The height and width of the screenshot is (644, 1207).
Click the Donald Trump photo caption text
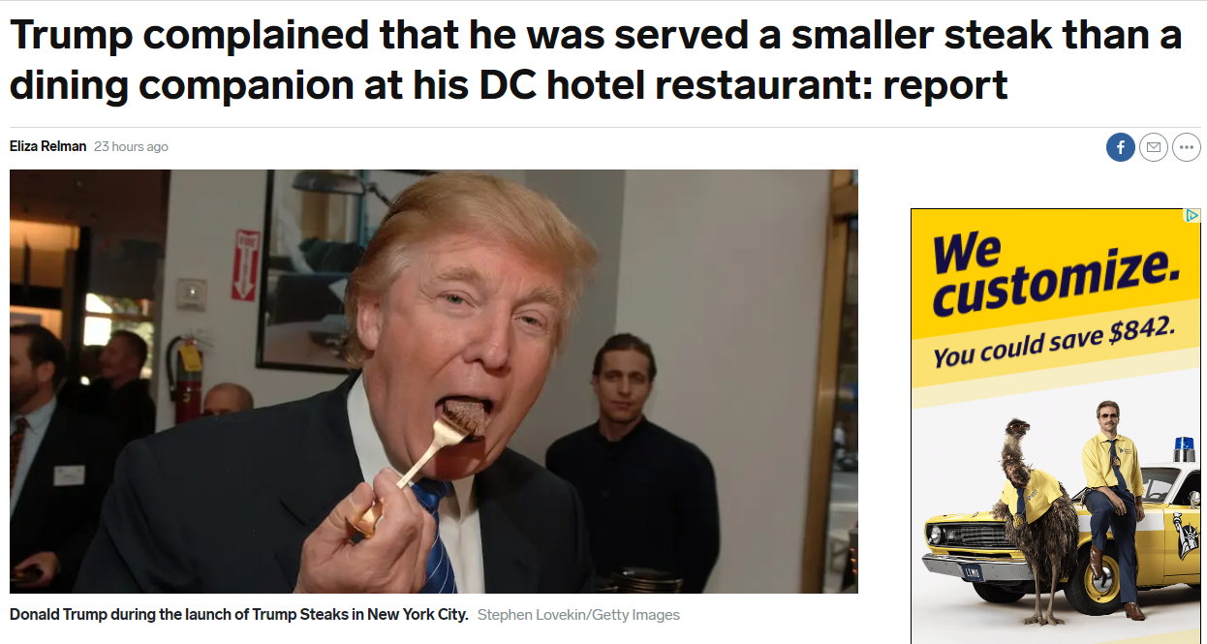coord(239,615)
